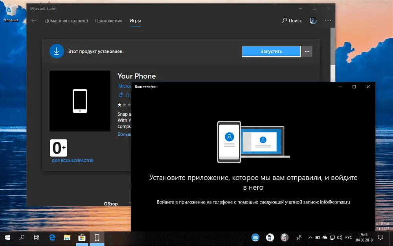The height and width of the screenshot is (246, 393).
Task: Open File Explorer from taskbar
Action: coord(67,237)
